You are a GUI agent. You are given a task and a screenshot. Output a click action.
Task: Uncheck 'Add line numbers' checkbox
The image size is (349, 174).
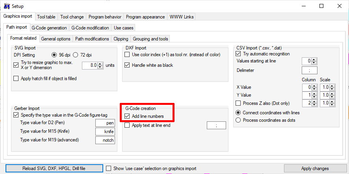point(127,116)
